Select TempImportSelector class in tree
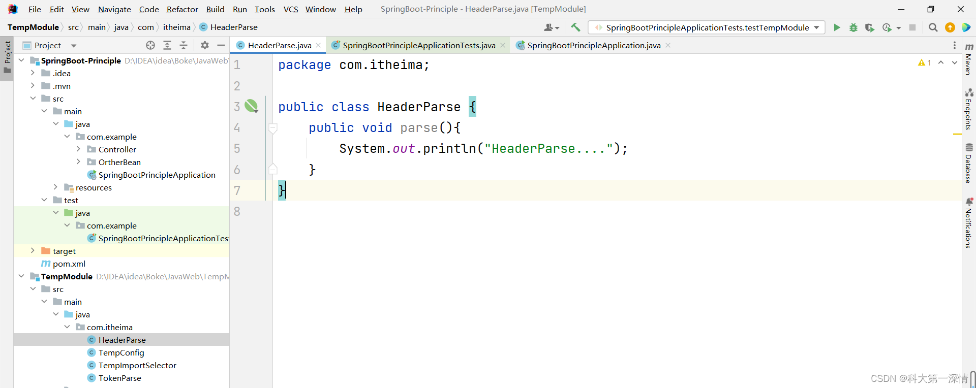Viewport: 976px width, 388px height. pyautogui.click(x=137, y=365)
